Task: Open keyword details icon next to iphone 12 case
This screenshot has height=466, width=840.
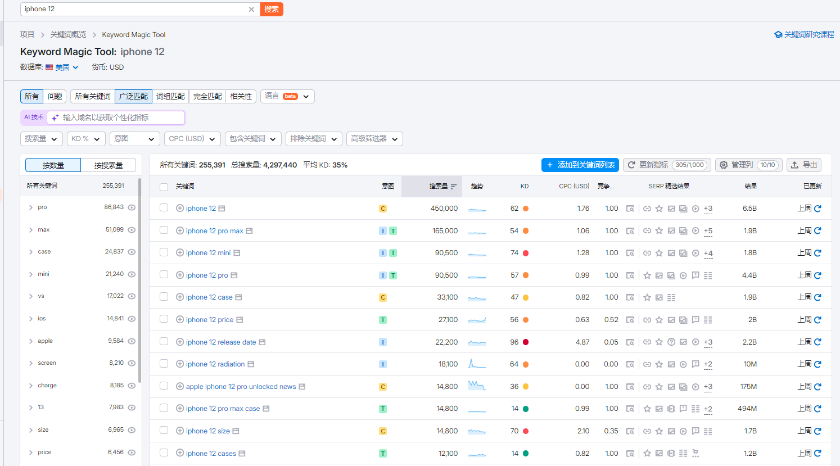Action: coord(238,297)
